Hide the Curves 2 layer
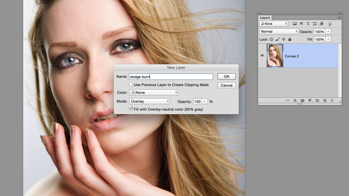Screen dimensions: 349x196 [262, 56]
